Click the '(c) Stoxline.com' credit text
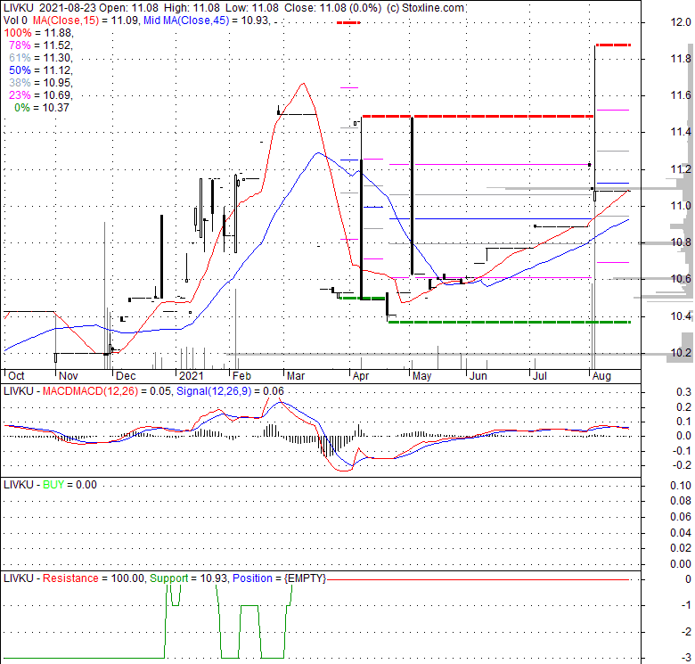 pos(425,8)
